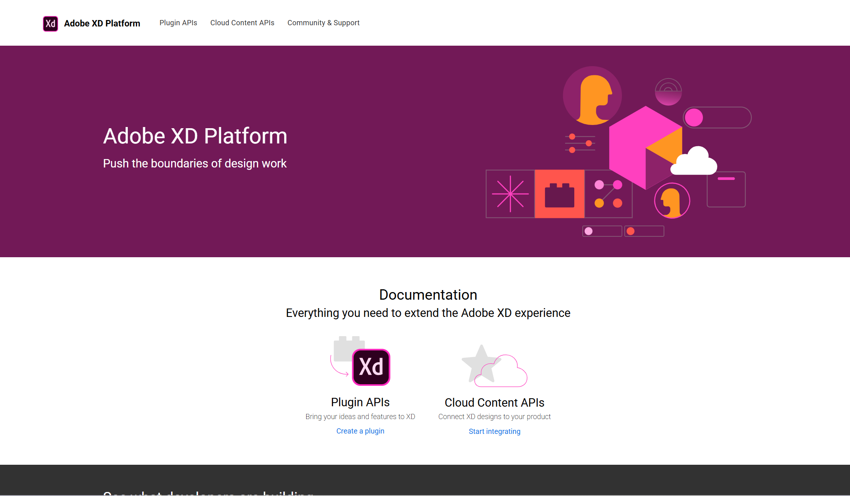Click 'Connect XD designs to your product' text

coord(495,417)
